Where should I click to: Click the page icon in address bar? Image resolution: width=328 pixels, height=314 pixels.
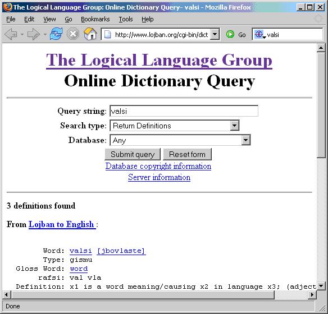(x=107, y=34)
